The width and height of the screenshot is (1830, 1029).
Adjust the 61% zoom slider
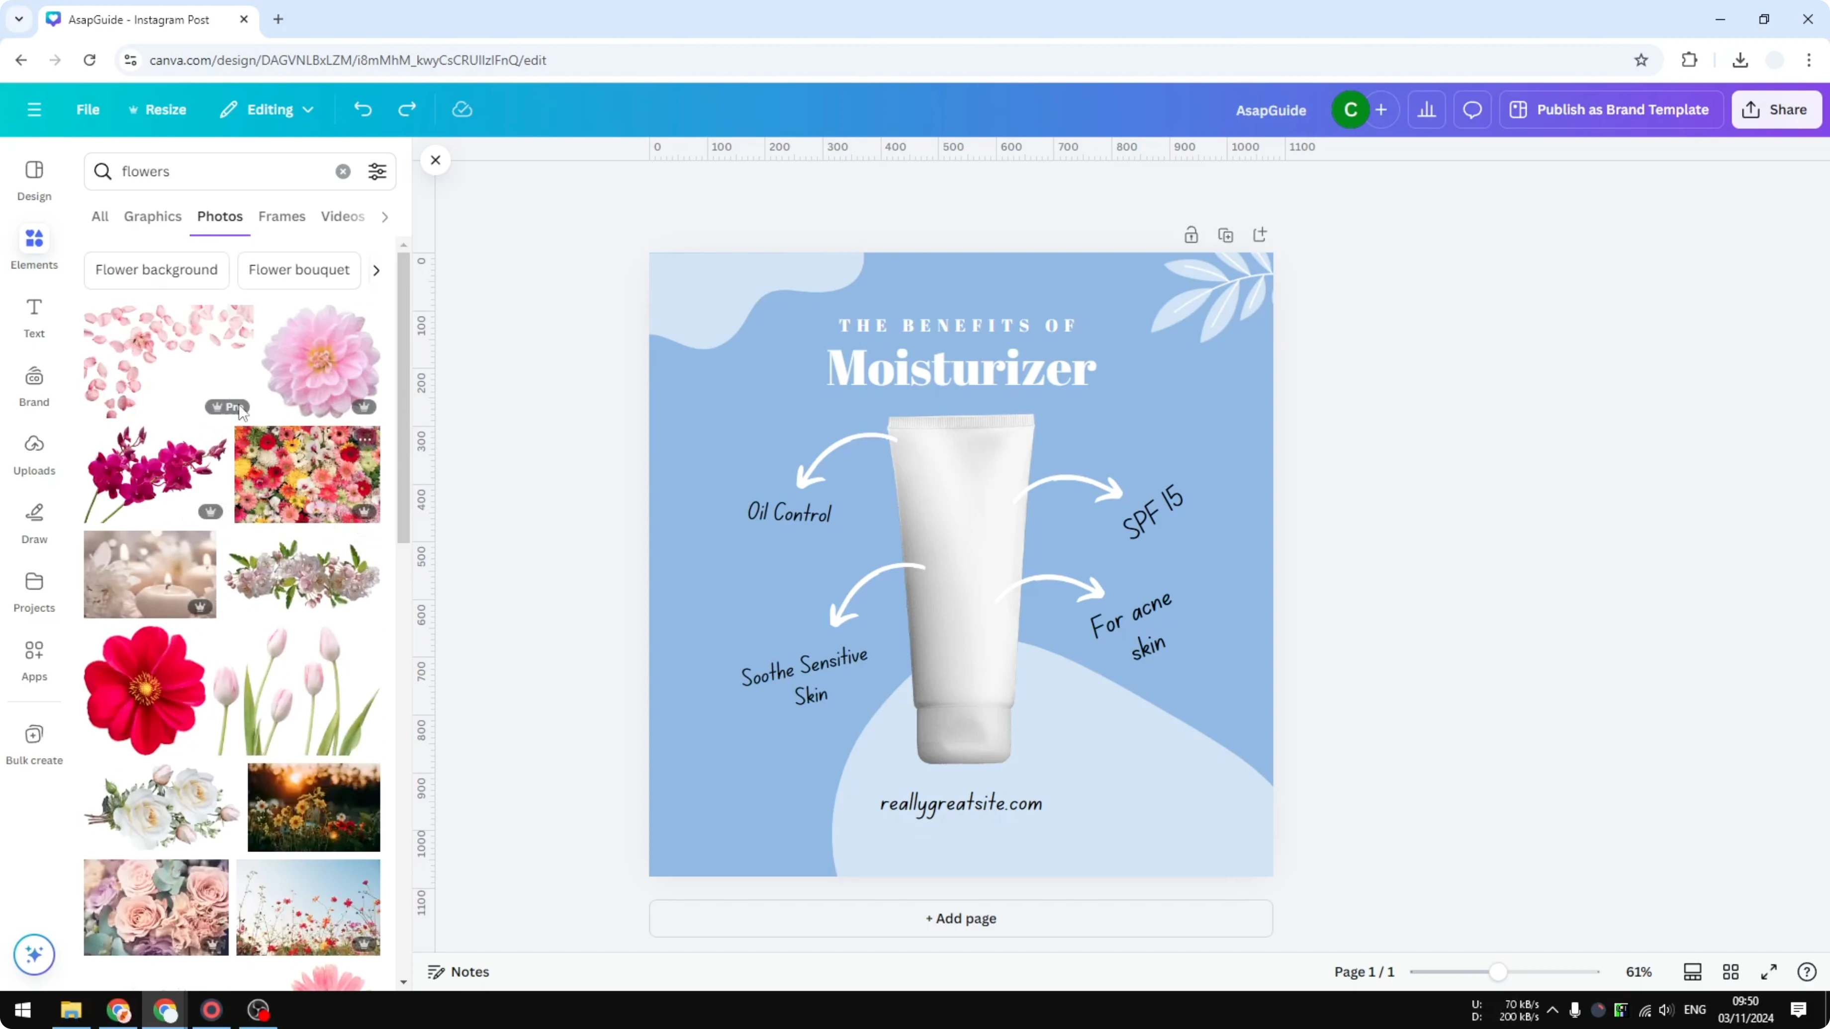pyautogui.click(x=1499, y=971)
